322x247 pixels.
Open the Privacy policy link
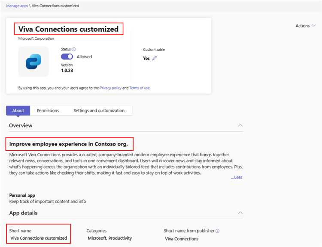(x=110, y=88)
